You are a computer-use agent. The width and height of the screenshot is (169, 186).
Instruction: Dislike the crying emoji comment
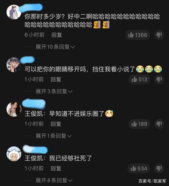click(159, 79)
